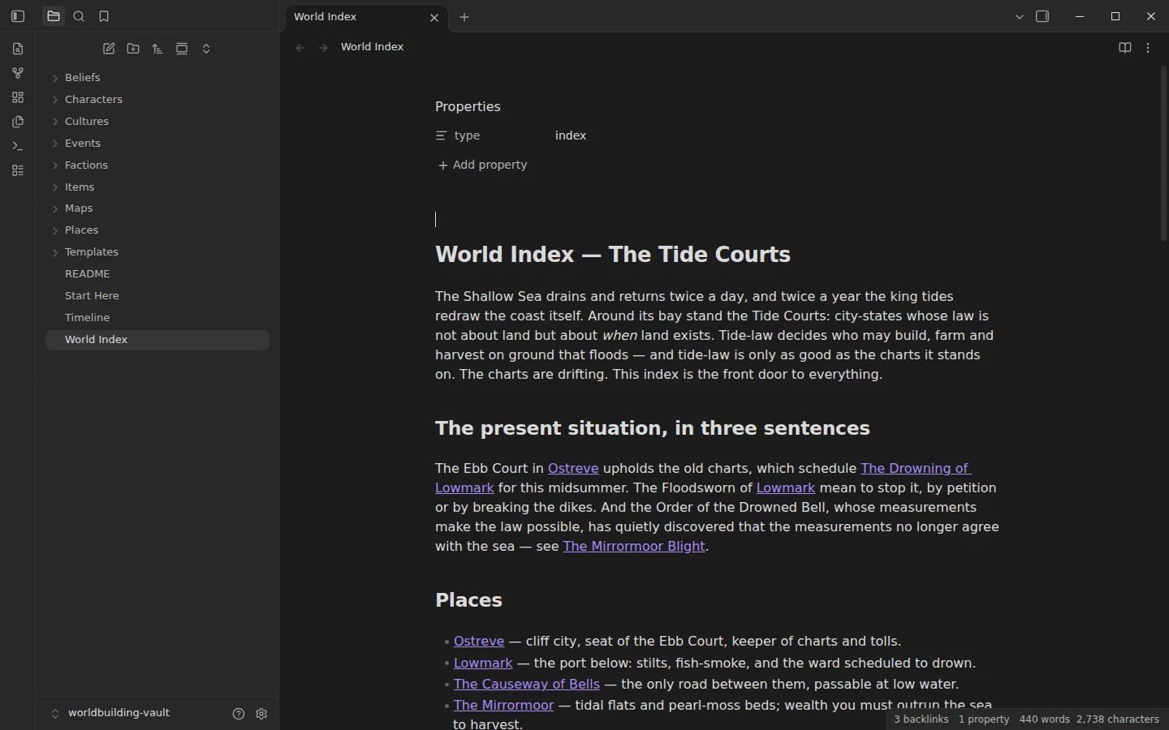1169x730 pixels.
Task: Click Add property under Properties
Action: pyautogui.click(x=482, y=165)
